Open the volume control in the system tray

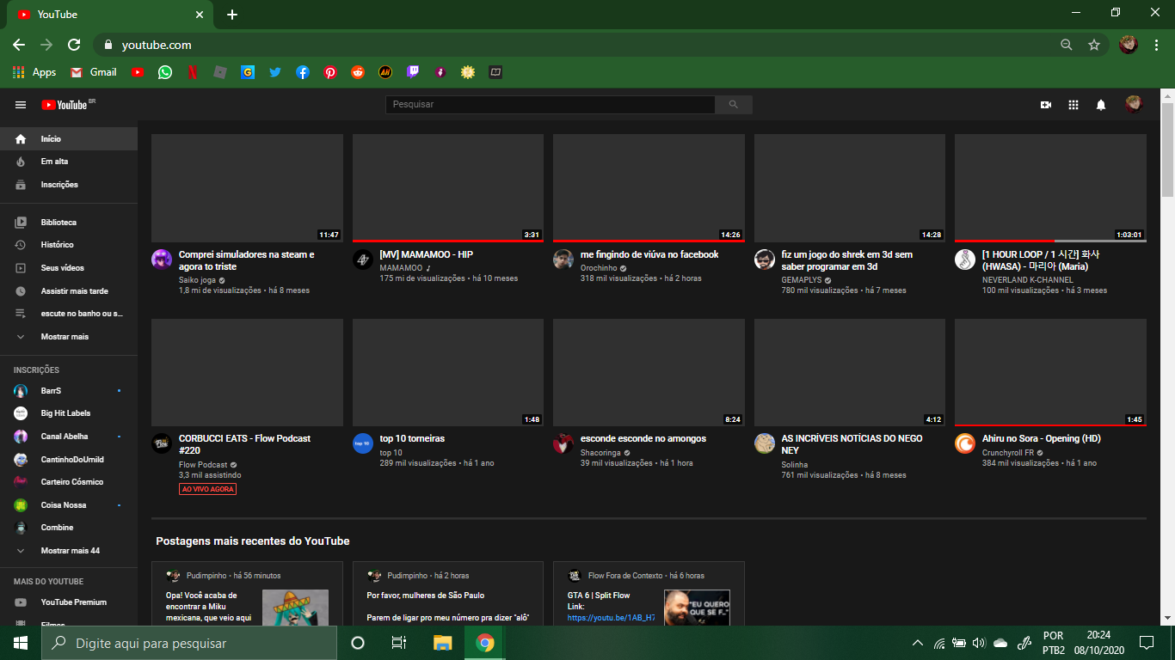979,643
